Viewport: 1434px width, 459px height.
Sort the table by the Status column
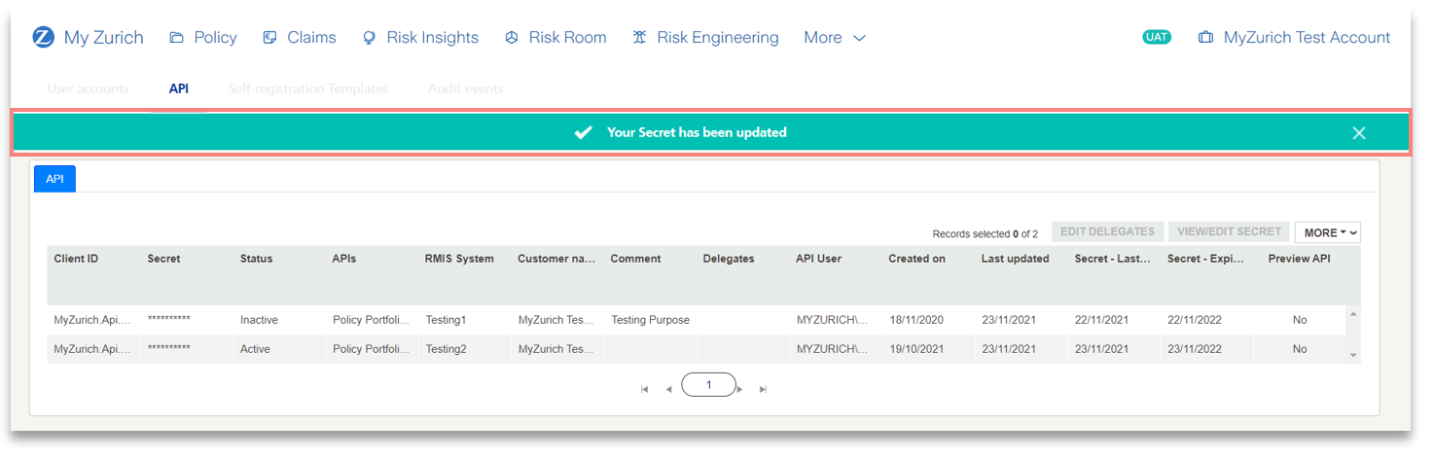click(x=257, y=259)
